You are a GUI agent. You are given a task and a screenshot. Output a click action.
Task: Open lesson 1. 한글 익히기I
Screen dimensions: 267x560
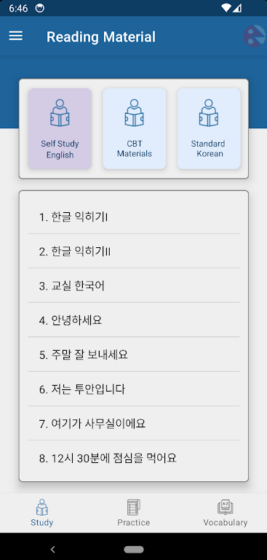pos(134,217)
